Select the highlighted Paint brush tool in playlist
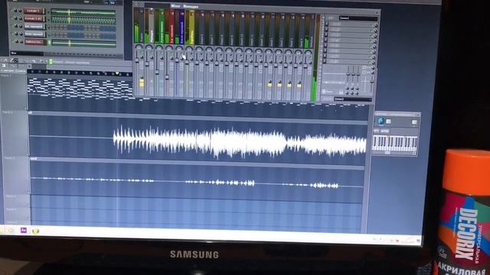Image resolution: width=490 pixels, height=275 pixels. pyautogui.click(x=15, y=60)
